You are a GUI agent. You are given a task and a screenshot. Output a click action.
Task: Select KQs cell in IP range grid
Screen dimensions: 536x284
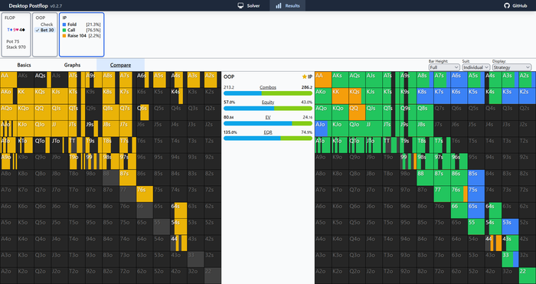point(357,96)
